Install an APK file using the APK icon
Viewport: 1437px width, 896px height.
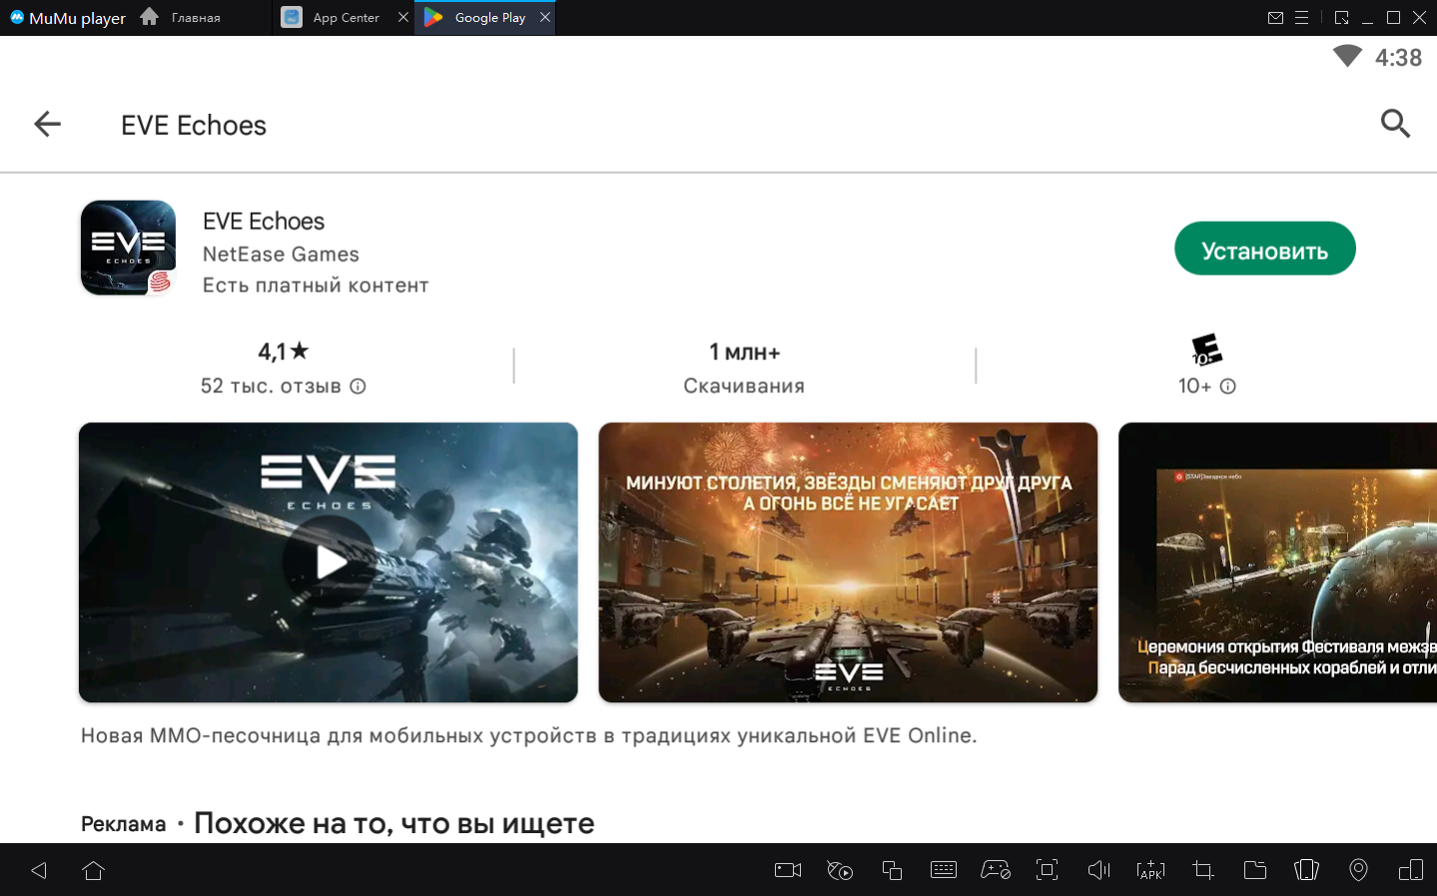pyautogui.click(x=1150, y=870)
